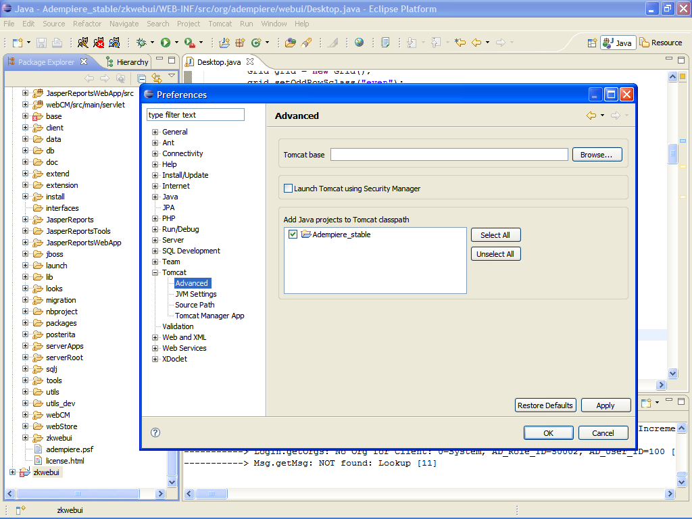692x519 pixels.
Task: Collapse All in Package Explorer toolbar
Action: click(x=142, y=78)
